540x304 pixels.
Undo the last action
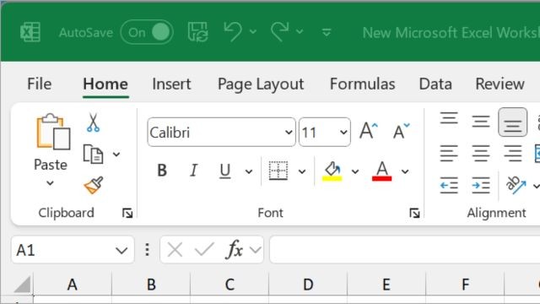(233, 32)
